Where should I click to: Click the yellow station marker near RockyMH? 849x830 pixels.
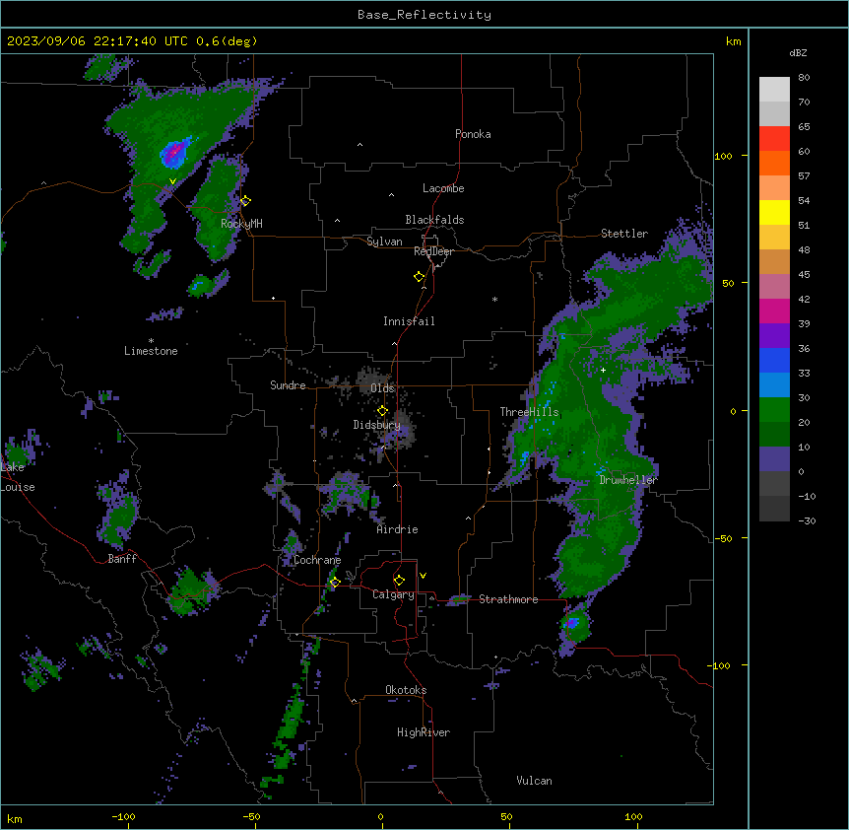(245, 200)
